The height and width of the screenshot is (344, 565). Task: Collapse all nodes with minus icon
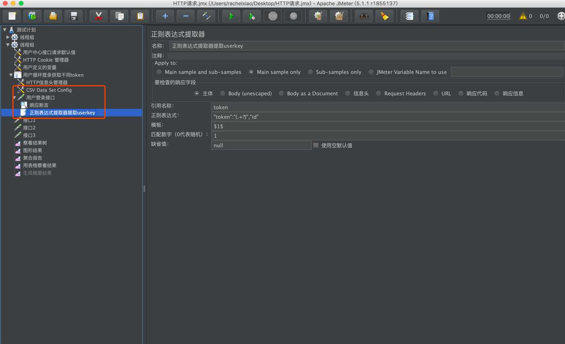coord(185,16)
